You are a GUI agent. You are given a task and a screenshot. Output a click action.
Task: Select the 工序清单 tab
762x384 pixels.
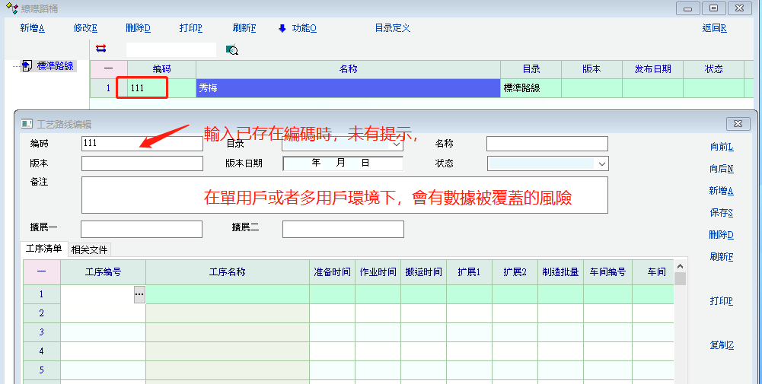pyautogui.click(x=43, y=249)
